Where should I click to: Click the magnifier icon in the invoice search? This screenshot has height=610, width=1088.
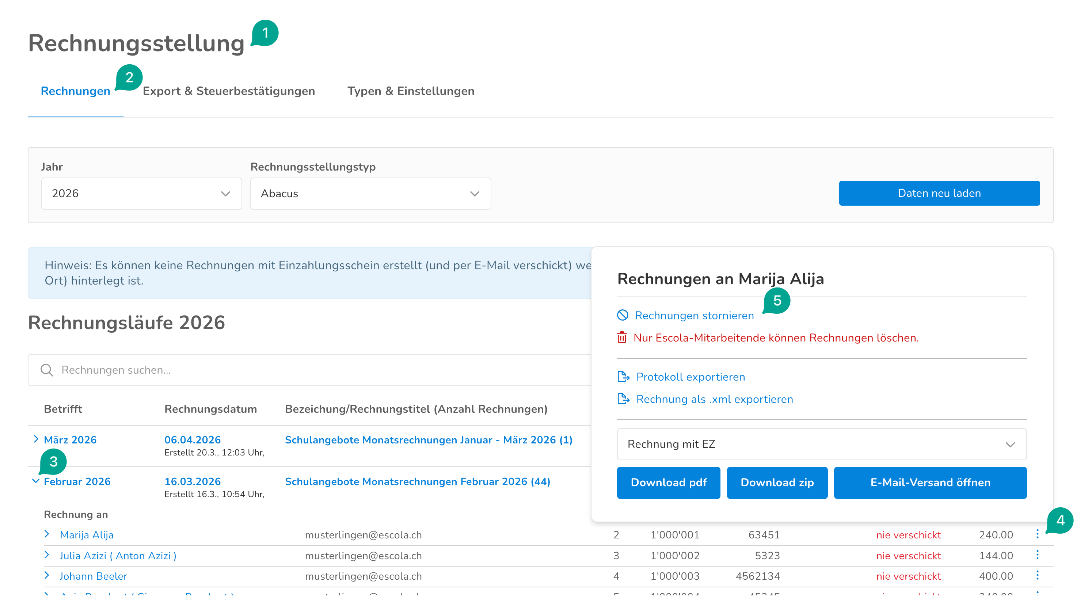click(x=47, y=370)
